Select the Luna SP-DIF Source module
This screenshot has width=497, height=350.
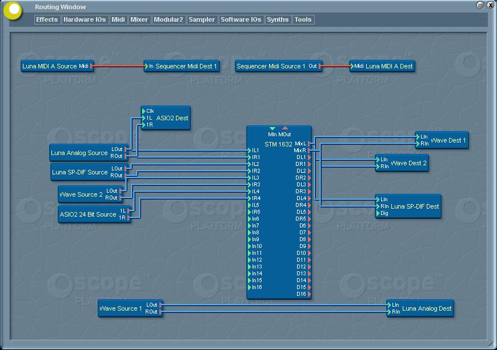pos(89,172)
